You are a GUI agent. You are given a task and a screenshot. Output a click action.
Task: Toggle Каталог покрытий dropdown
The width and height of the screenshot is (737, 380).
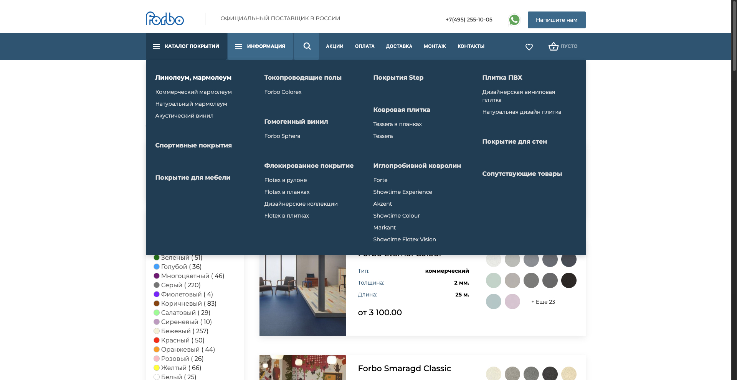point(186,46)
